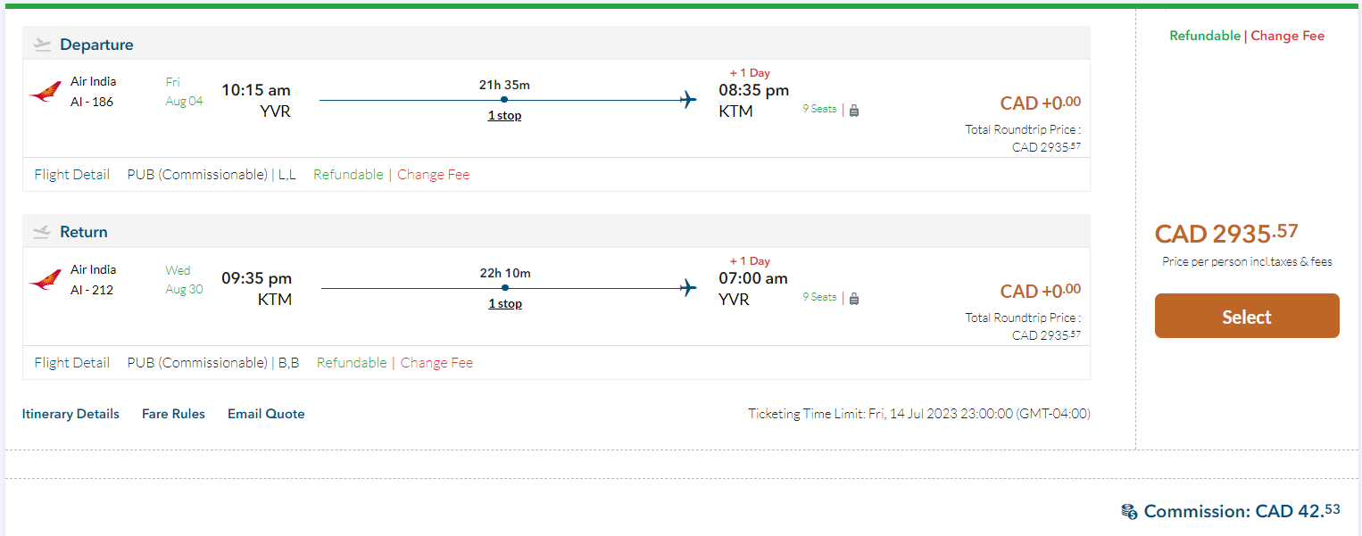Click the takeoff plane icon beside Departure heading
Image resolution: width=1362 pixels, height=536 pixels.
click(42, 45)
